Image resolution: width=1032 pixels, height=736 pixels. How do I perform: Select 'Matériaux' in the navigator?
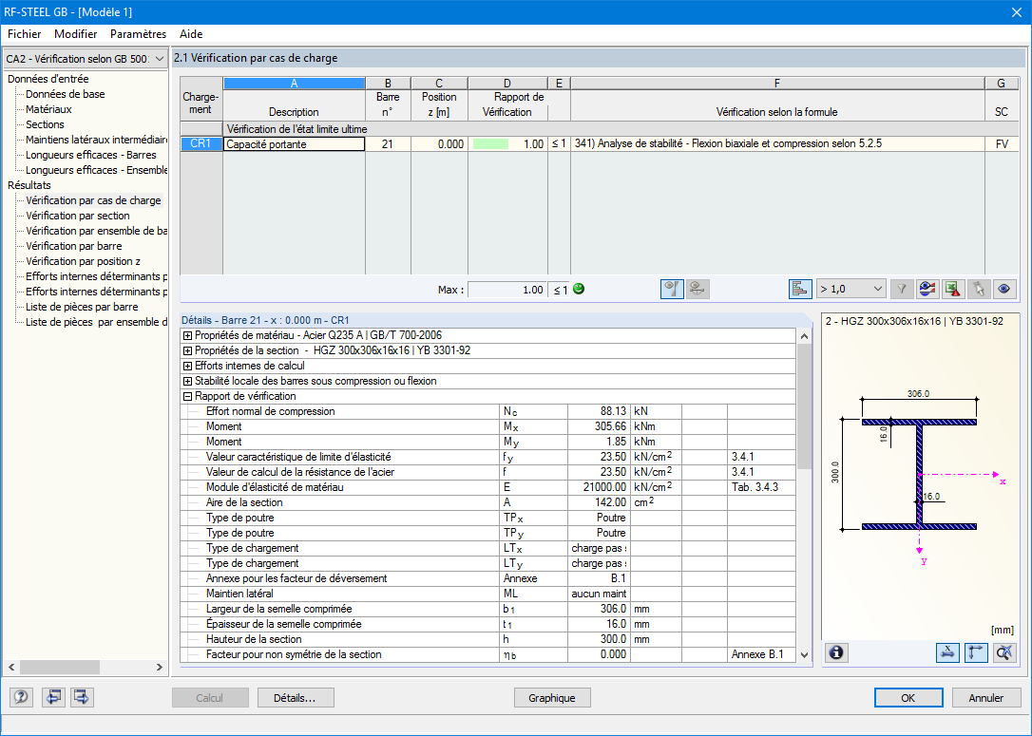point(48,109)
